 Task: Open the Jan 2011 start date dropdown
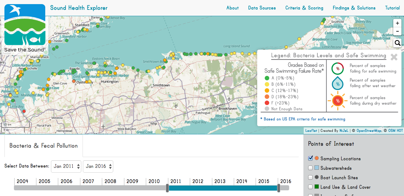(x=66, y=166)
